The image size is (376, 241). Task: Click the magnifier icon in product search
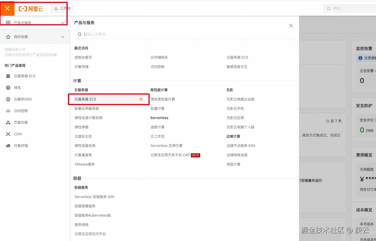79,34
